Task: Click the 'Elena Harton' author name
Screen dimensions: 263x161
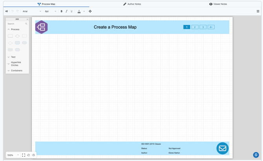Action: (x=174, y=153)
